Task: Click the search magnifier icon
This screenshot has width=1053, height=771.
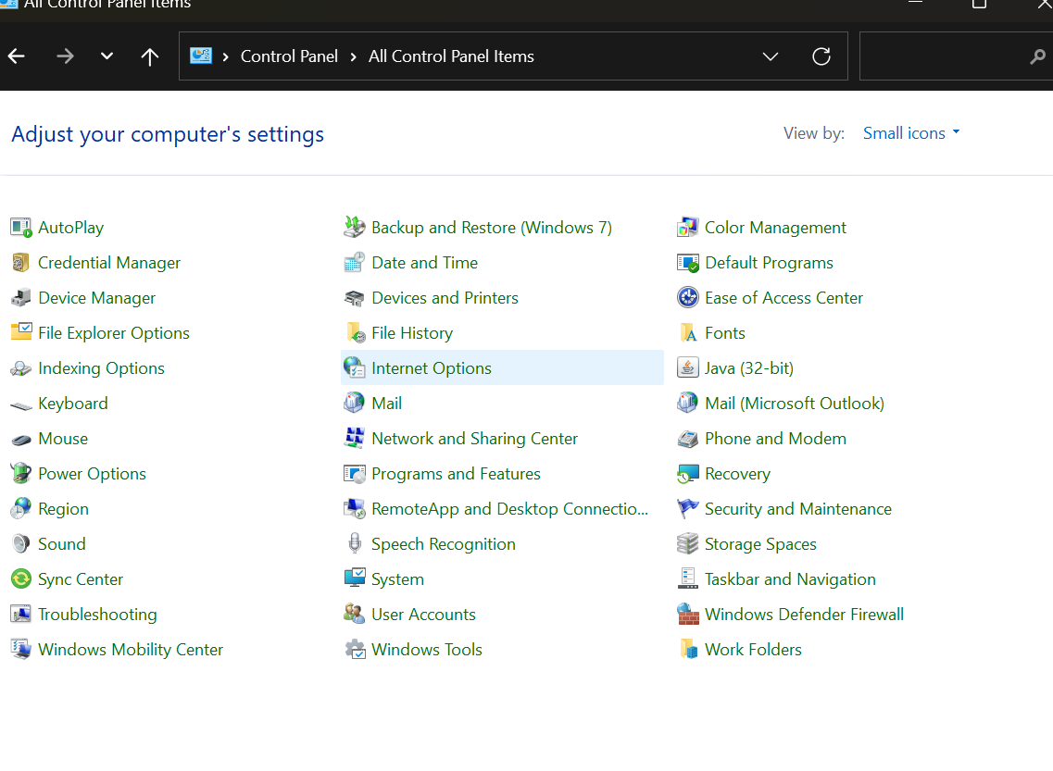Action: (x=1037, y=57)
